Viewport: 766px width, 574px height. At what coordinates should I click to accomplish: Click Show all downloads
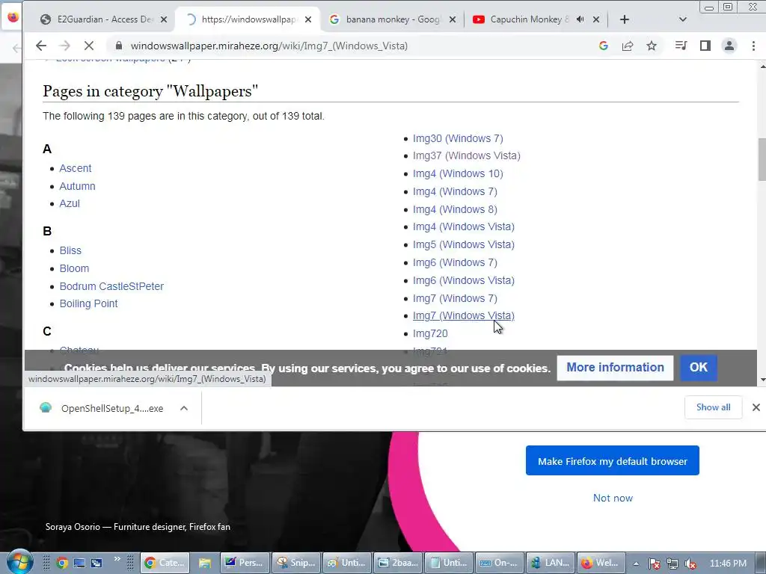(x=713, y=407)
